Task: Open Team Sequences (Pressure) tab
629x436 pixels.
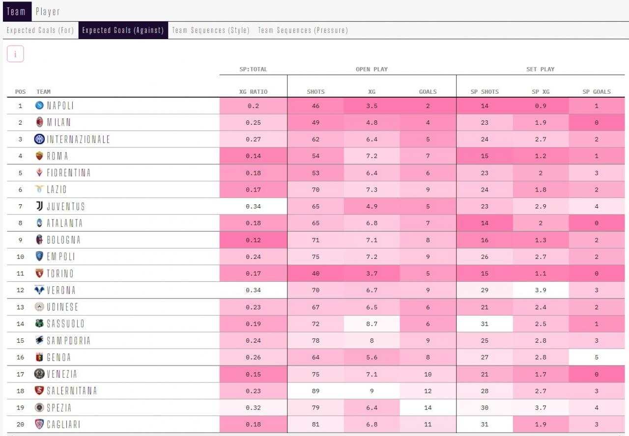Action: pyautogui.click(x=303, y=30)
